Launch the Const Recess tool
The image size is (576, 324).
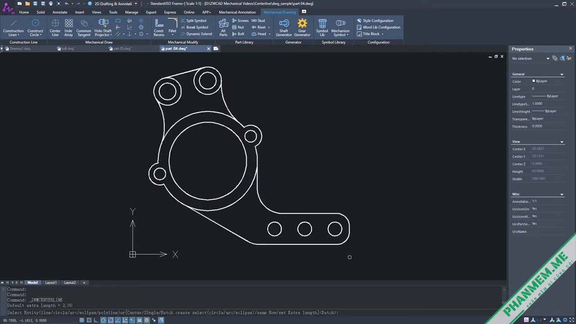pos(159,27)
